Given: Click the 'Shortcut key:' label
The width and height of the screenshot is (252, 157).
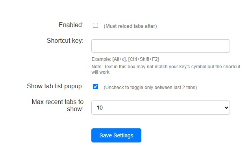Looking at the screenshot, I should pos(65,40).
